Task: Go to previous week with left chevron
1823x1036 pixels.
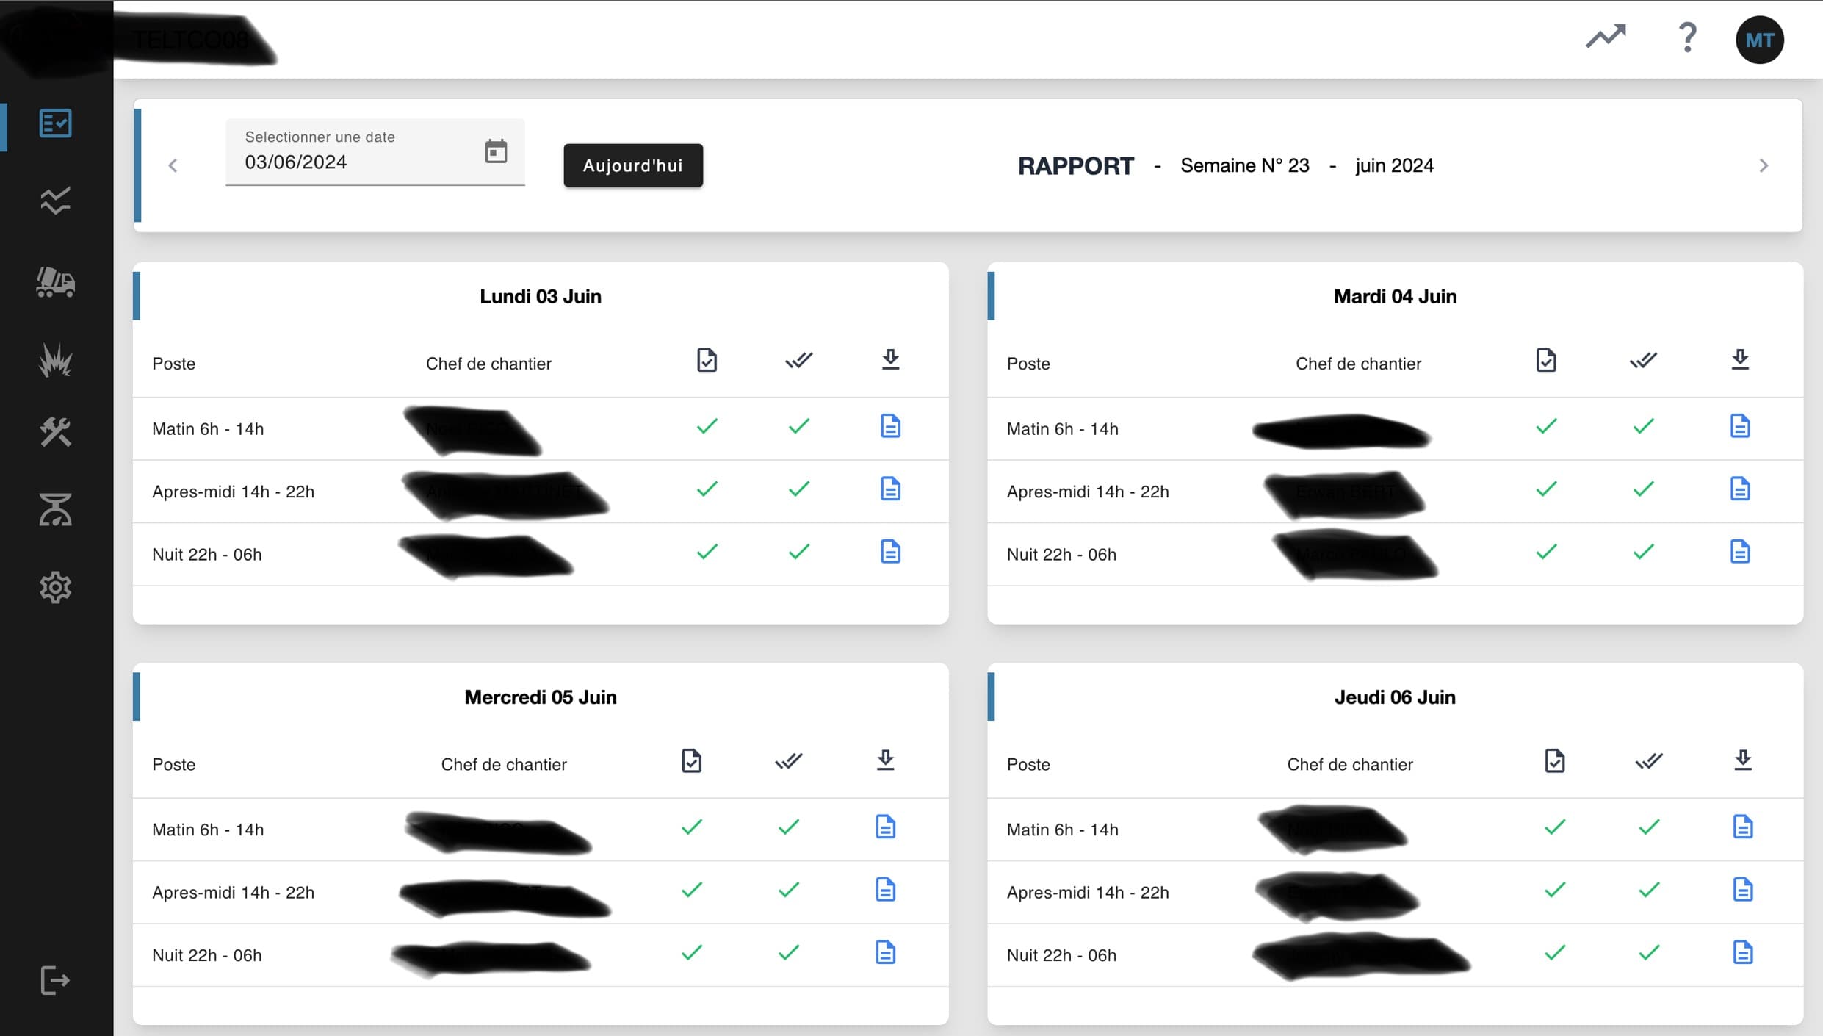Action: pos(173,166)
